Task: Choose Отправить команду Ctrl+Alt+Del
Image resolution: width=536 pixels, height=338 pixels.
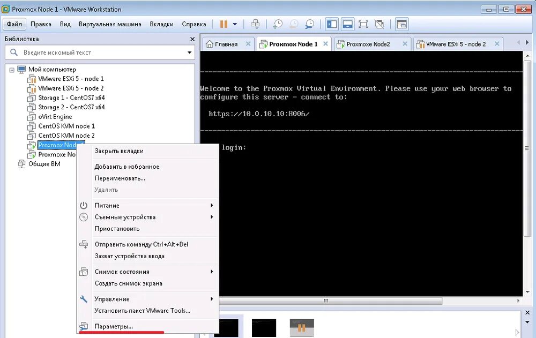Action: coord(148,244)
